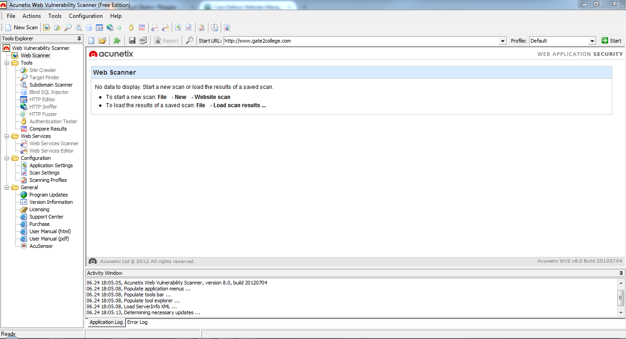Open the Configuration menu
Screen dimensions: 626x339
[86, 16]
